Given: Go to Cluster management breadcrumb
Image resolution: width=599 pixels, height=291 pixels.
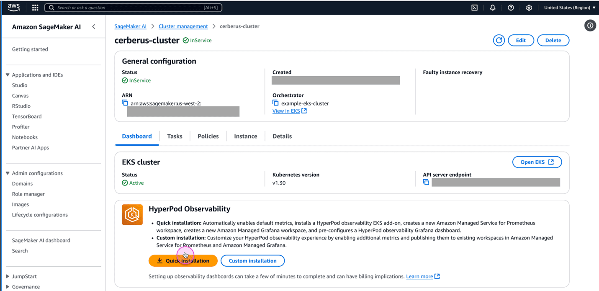Looking at the screenshot, I should pos(183,26).
